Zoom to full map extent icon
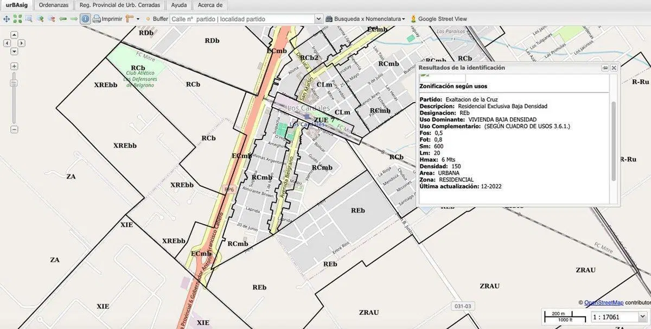This screenshot has height=329, width=651. 18,18
